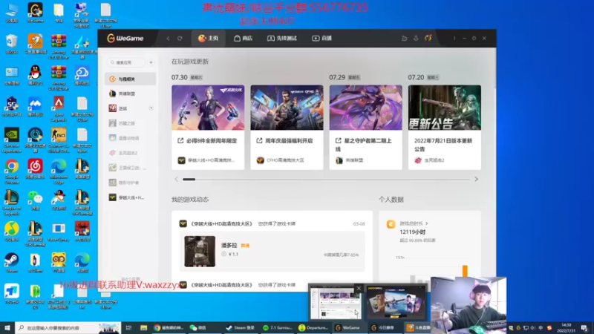Open the folder icon in WeGame title bar

(404, 39)
